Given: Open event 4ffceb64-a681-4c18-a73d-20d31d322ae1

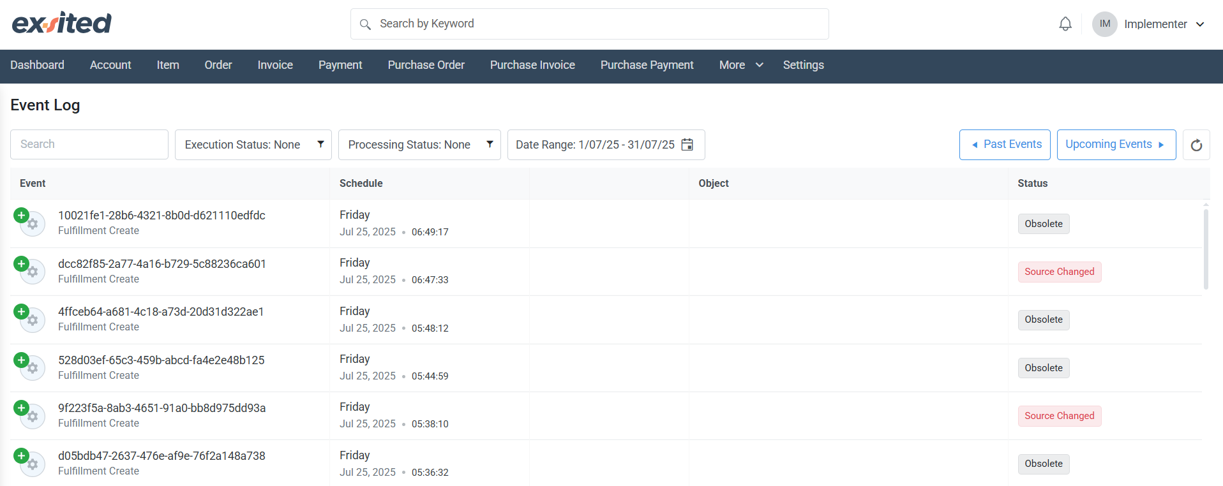Looking at the screenshot, I should pyautogui.click(x=161, y=312).
